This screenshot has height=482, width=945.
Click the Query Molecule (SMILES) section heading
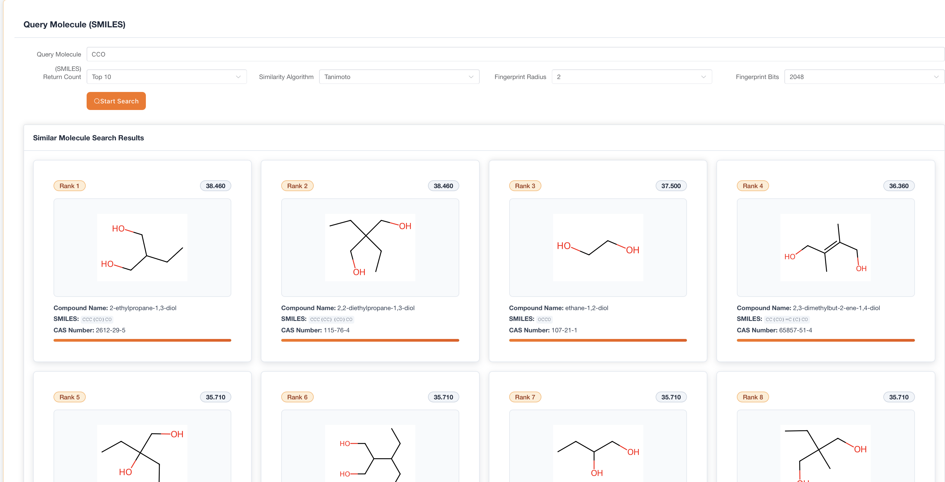click(75, 25)
